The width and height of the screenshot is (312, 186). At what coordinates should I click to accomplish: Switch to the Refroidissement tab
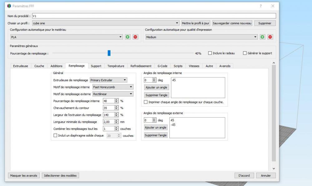click(141, 66)
